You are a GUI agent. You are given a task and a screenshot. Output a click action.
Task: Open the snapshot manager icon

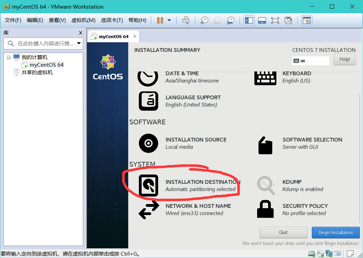point(231,20)
